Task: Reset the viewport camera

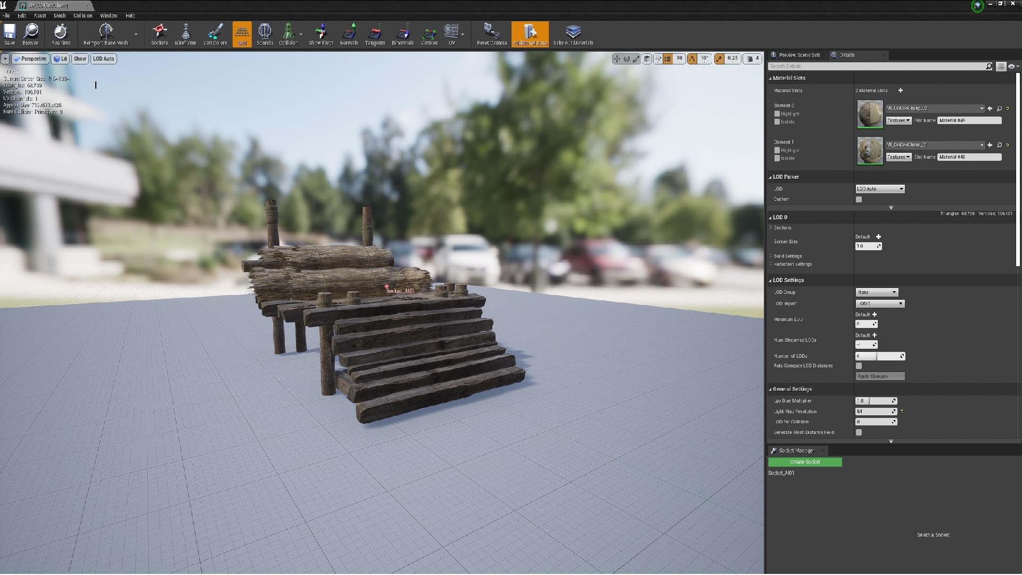Action: [x=490, y=33]
